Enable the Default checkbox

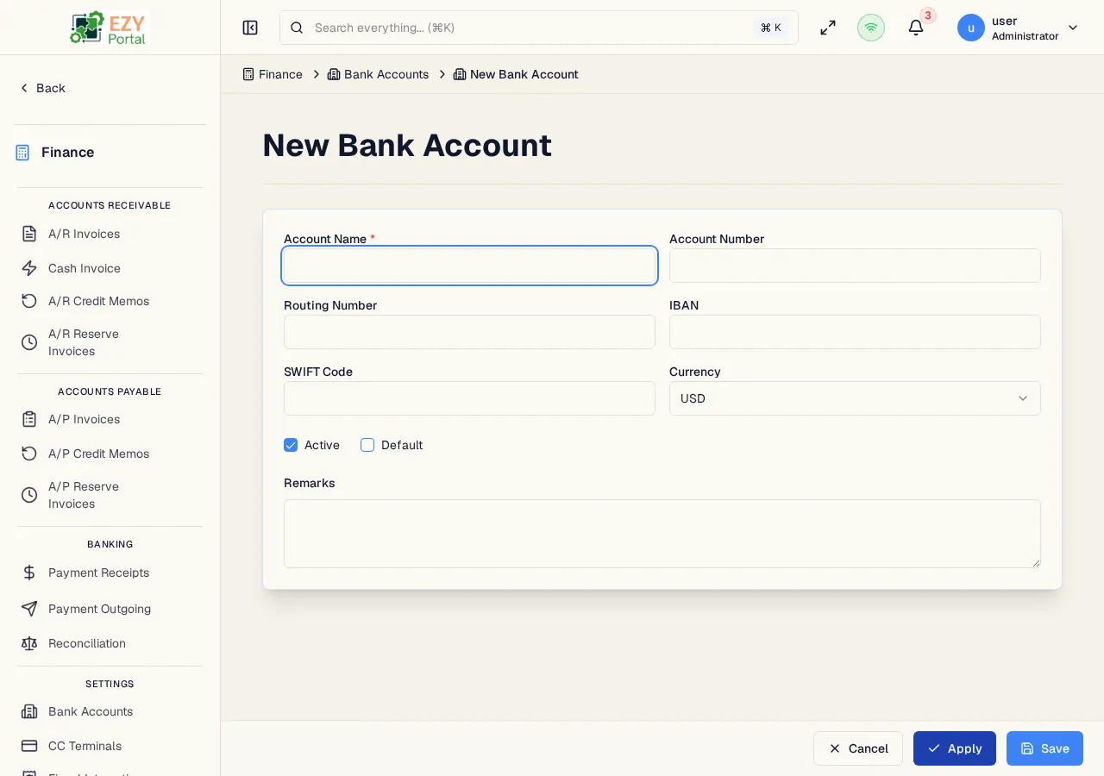(x=367, y=445)
